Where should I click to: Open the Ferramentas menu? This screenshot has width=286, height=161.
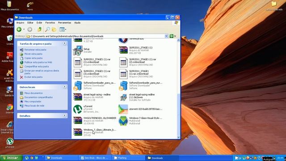pyautogui.click(x=64, y=23)
